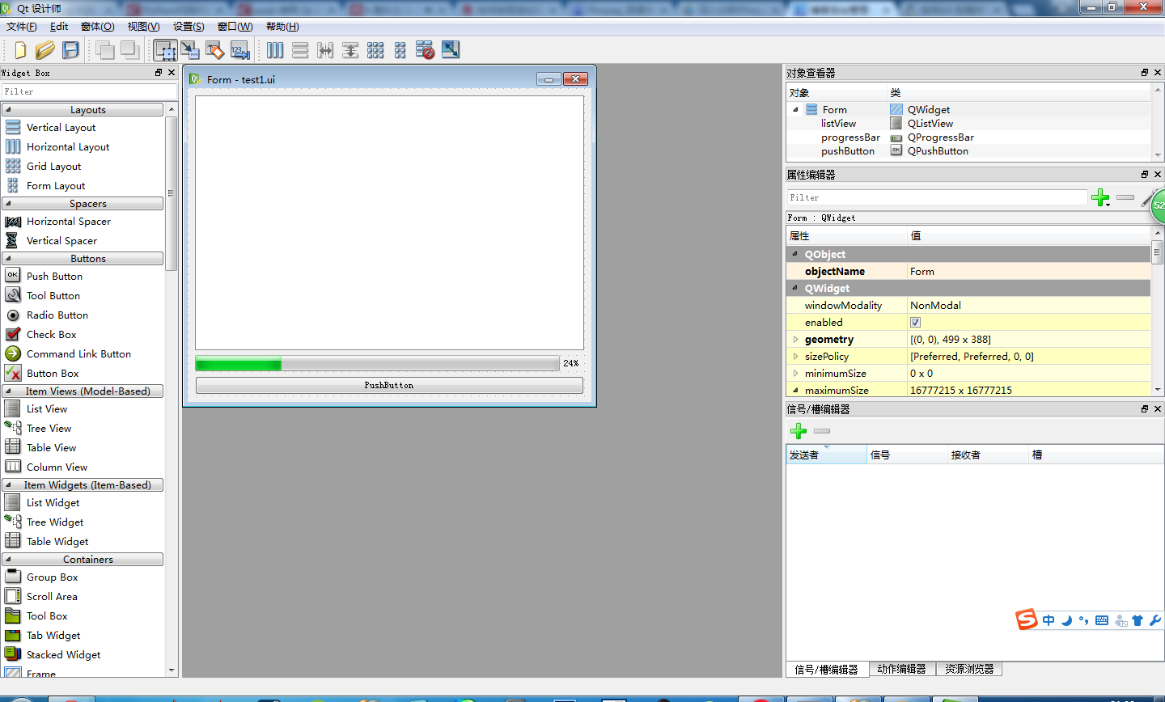Open the 窗体(O) menu

coord(98,27)
